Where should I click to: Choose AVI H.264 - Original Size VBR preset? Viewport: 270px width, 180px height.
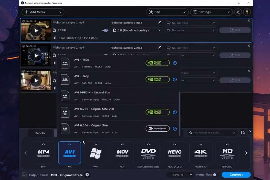point(118,112)
